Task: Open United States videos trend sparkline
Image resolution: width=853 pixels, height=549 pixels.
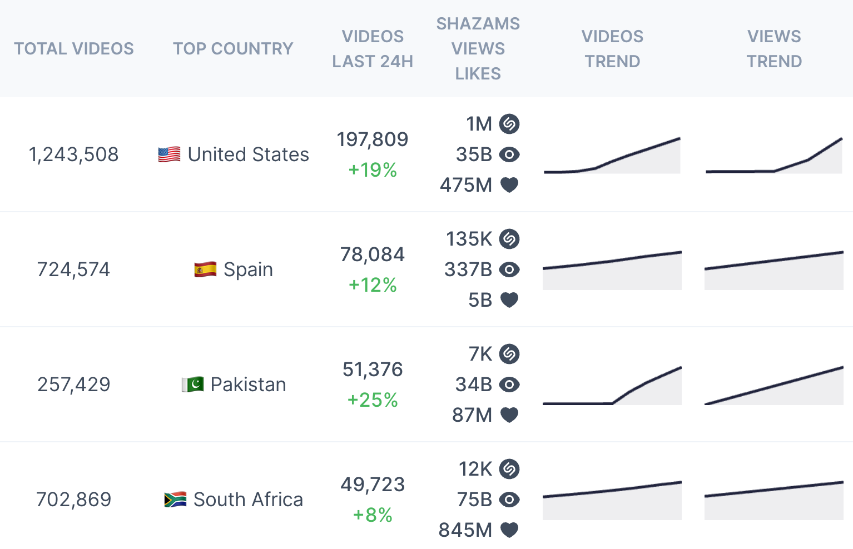Action: pyautogui.click(x=612, y=156)
